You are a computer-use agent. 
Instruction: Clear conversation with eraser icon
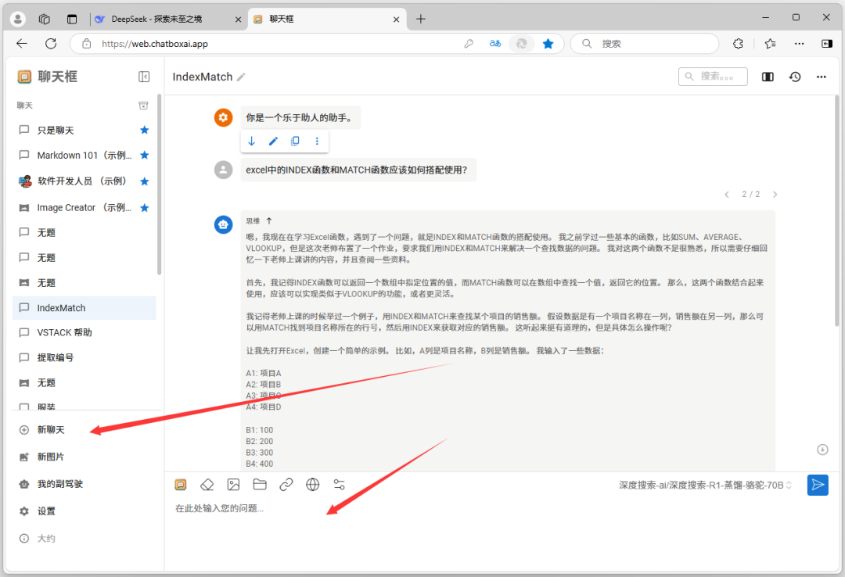[x=207, y=485]
